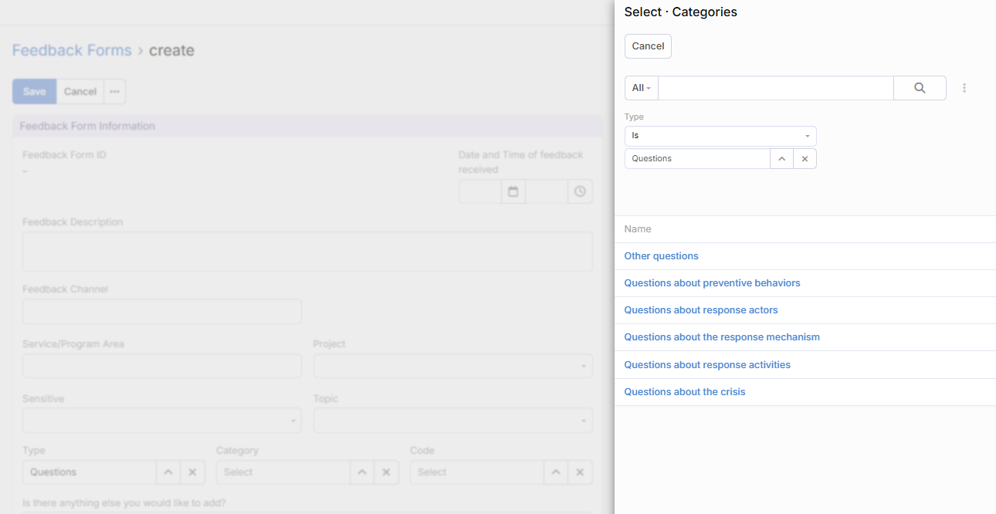Expand the Sensitive dropdown

[161, 421]
